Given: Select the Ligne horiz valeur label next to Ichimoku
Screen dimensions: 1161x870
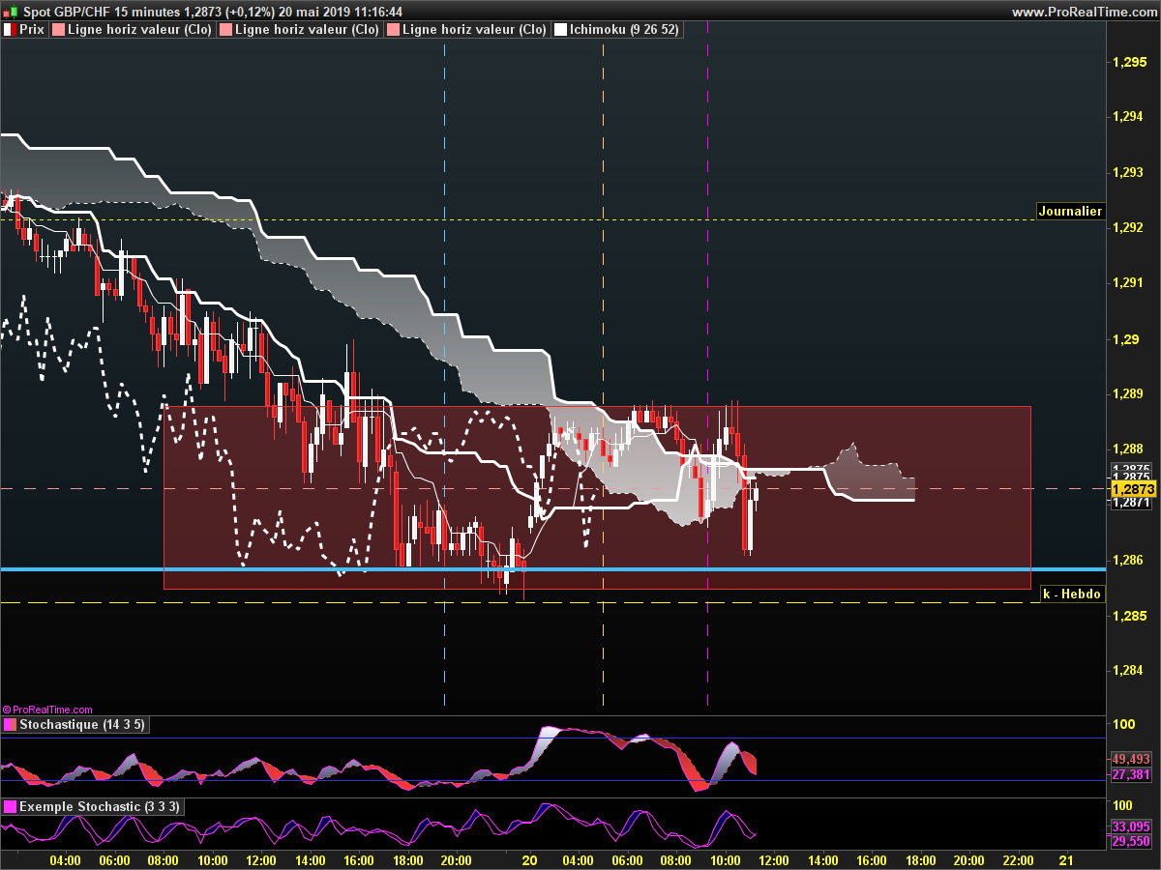Looking at the screenshot, I should pyautogui.click(x=475, y=30).
